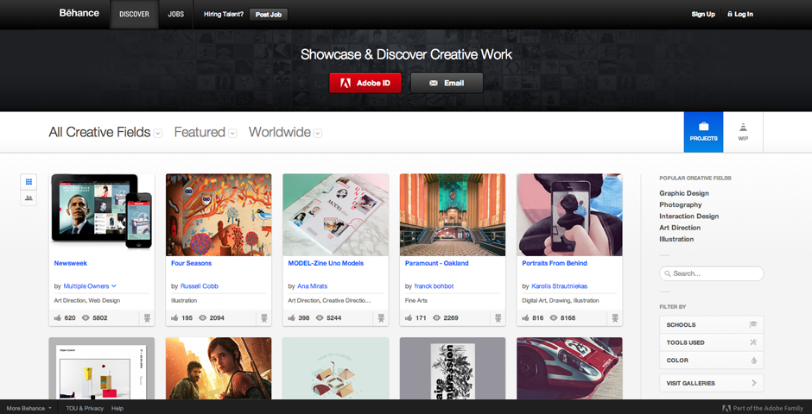This screenshot has height=414, width=812.
Task: Click views eye icon on Four Seasons
Action: coord(203,318)
